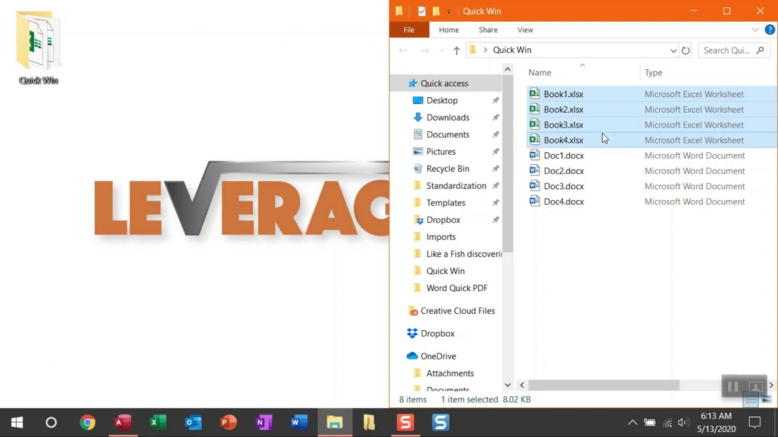Open Windows Start menu
778x437 pixels.
point(17,422)
